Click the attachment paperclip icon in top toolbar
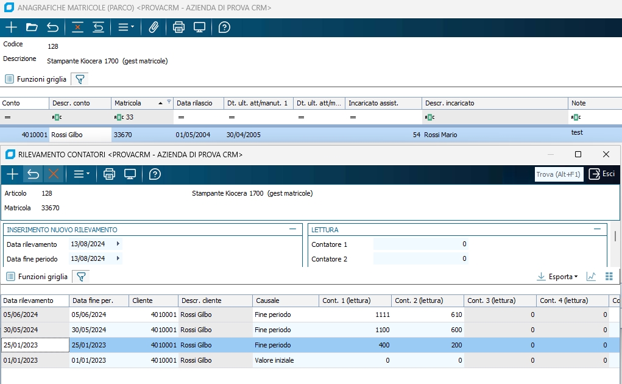Viewport: 622px width, 384px height. tap(154, 27)
